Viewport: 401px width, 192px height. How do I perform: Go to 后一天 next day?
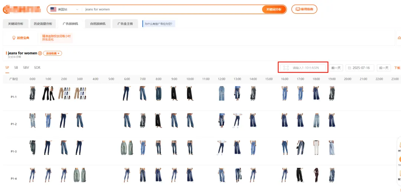[x=384, y=68]
